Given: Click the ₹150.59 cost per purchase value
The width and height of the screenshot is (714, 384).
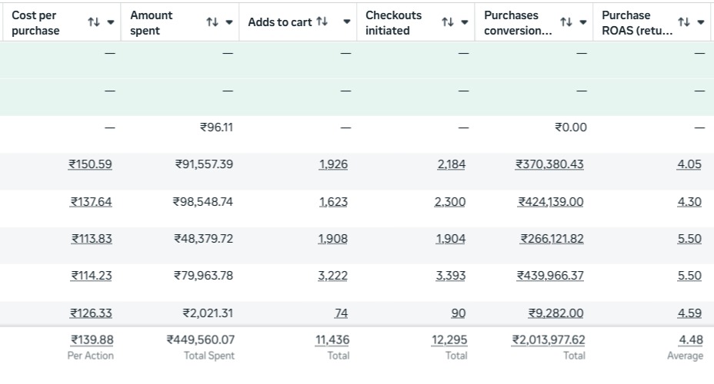Looking at the screenshot, I should coord(90,164).
